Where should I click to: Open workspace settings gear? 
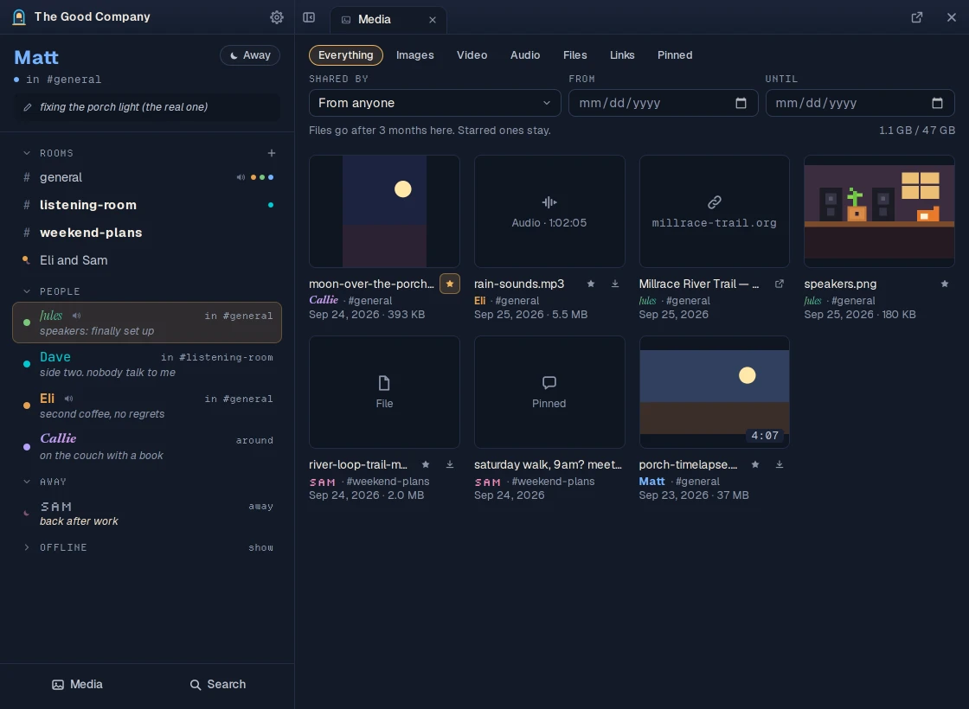pyautogui.click(x=277, y=17)
